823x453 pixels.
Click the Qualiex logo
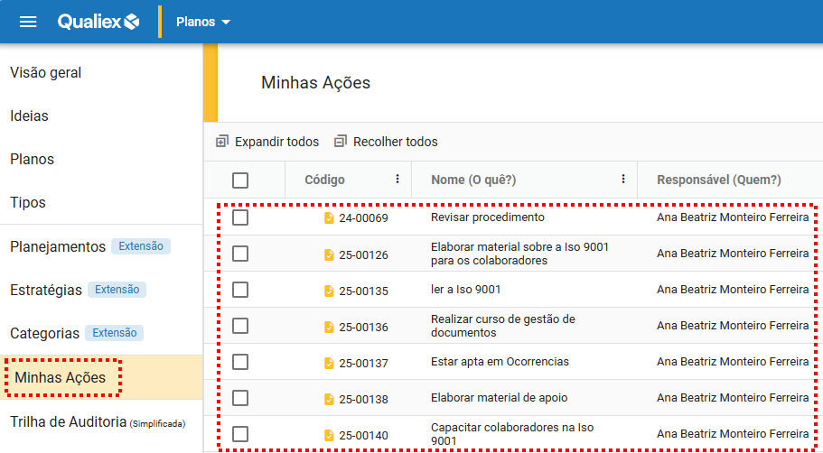point(98,22)
